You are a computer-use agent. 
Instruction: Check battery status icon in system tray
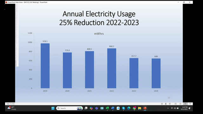178,108
